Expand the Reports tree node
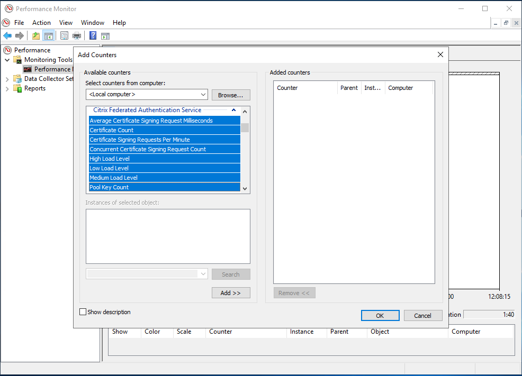 (7, 88)
